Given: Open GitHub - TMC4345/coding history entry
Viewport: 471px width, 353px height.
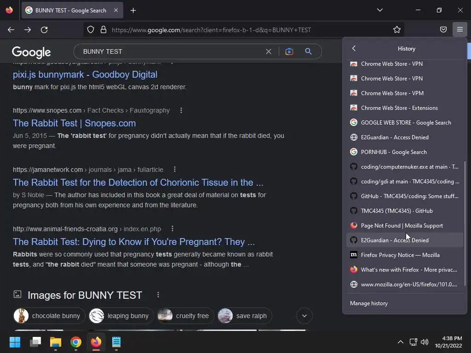Looking at the screenshot, I should pos(405,196).
